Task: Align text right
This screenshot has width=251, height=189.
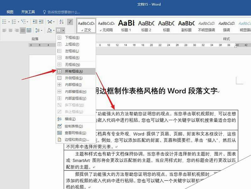Action: (x=17, y=30)
